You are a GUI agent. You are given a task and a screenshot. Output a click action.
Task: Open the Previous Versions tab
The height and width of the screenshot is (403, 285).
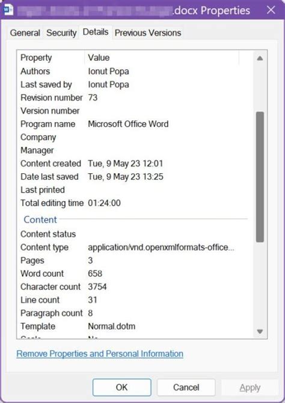tap(148, 33)
